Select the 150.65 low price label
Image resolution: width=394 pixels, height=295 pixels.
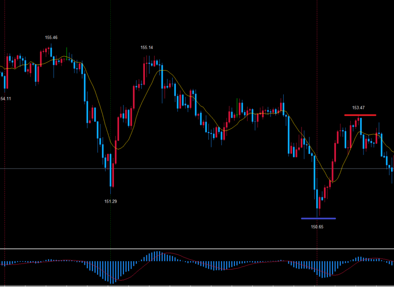coord(318,227)
